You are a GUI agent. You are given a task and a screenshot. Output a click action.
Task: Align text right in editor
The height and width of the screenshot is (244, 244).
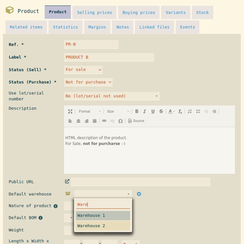click(86, 121)
